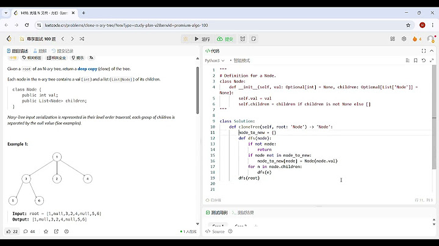
Task: Reveal the 提示 hint
Action: pyautogui.click(x=77, y=58)
